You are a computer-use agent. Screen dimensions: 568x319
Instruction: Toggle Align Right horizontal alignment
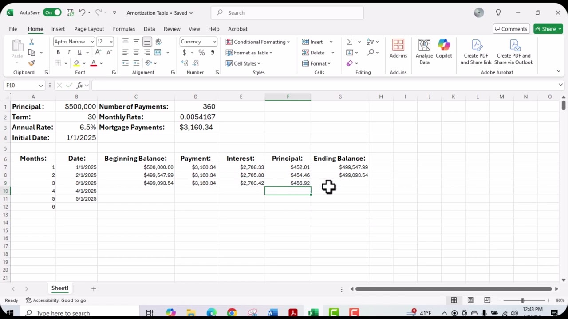point(147,52)
